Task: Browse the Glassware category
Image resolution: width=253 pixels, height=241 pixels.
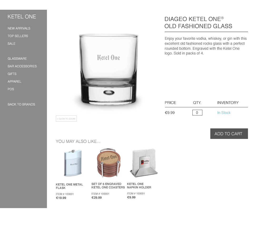Action: coord(17,59)
